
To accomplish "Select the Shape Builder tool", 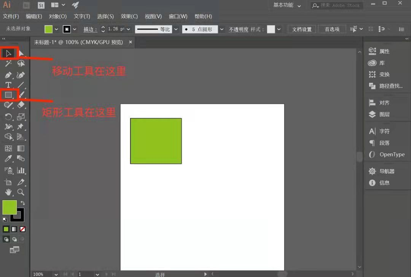I will tap(8, 137).
